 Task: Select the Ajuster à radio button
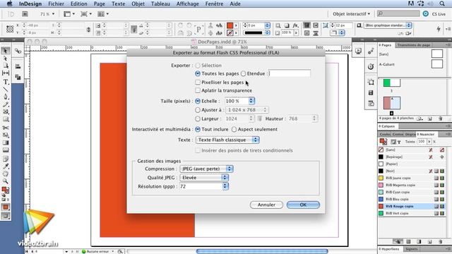pos(198,110)
